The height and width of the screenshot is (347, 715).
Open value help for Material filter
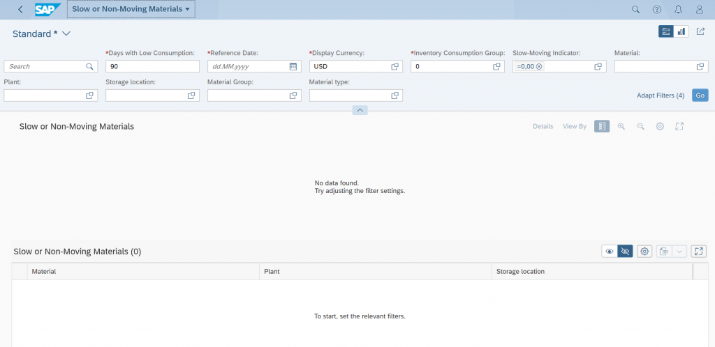pos(700,66)
